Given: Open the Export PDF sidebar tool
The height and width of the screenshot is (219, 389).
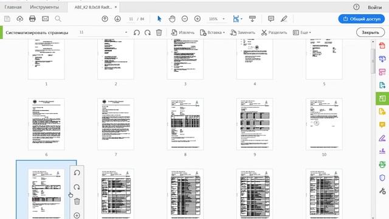Looking at the screenshot, I should tap(382, 85).
